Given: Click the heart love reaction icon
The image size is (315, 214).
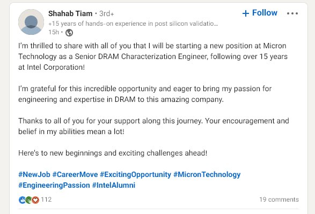Looking at the screenshot, I should click(35, 200).
